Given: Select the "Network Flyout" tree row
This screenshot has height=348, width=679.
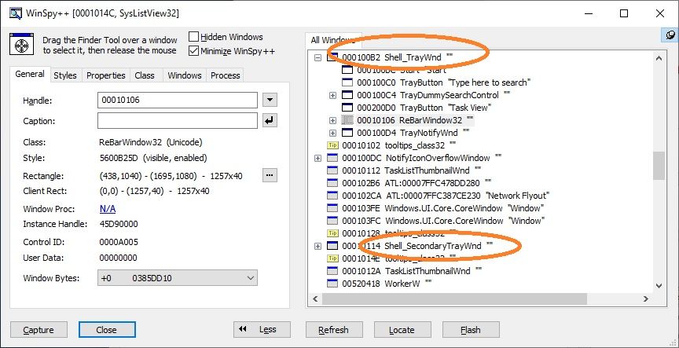Looking at the screenshot, I should pos(445,196).
